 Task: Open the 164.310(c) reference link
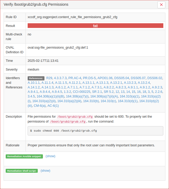[x=108, y=101]
